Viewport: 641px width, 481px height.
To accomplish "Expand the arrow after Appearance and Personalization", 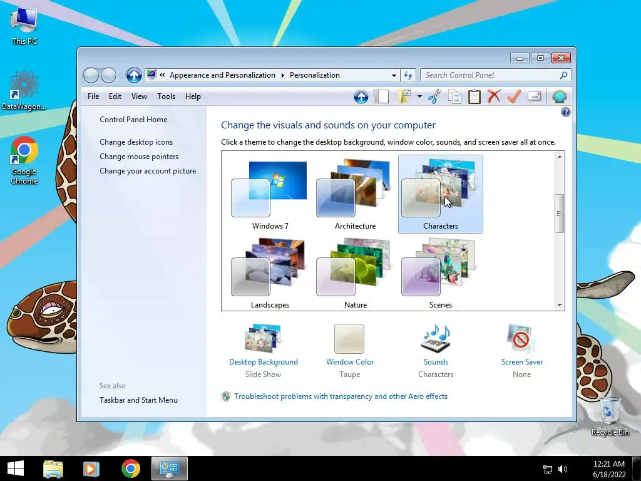I will (x=282, y=75).
